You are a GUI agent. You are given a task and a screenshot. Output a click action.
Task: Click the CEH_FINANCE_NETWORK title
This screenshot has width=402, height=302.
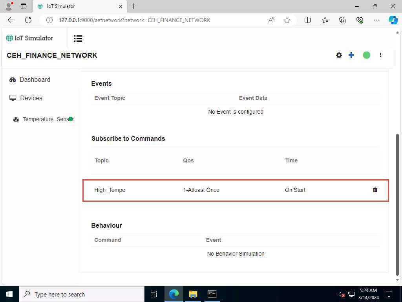52,55
